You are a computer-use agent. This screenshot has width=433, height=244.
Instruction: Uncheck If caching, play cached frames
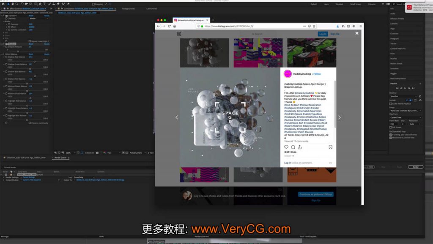[x=390, y=135]
